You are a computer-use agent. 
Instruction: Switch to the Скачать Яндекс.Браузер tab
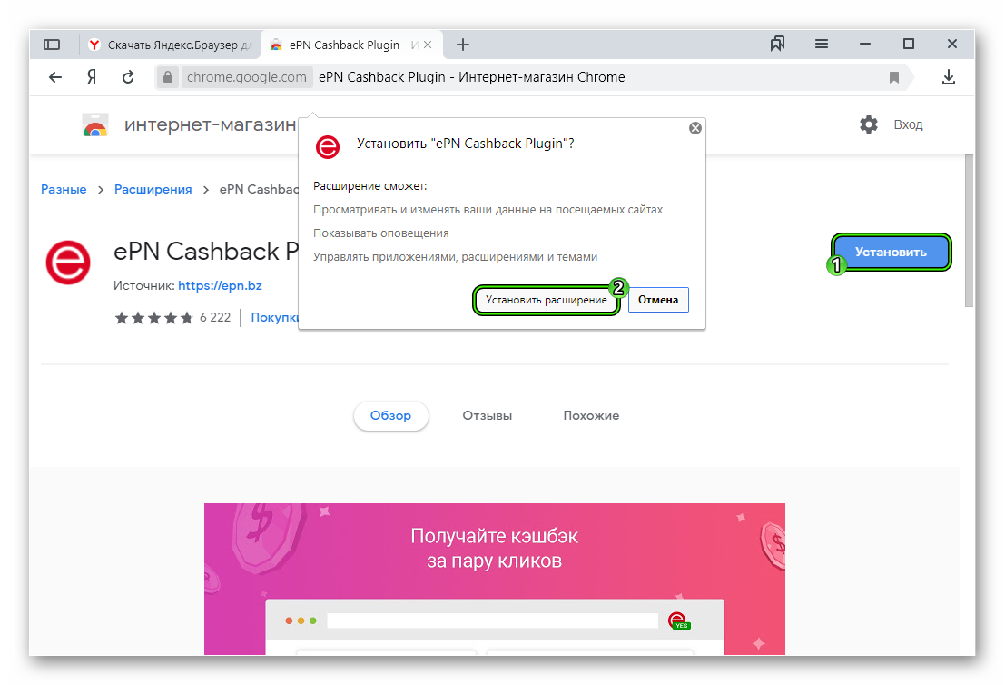point(171,45)
